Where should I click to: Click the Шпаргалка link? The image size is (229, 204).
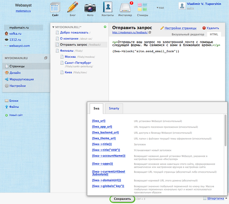216,198
